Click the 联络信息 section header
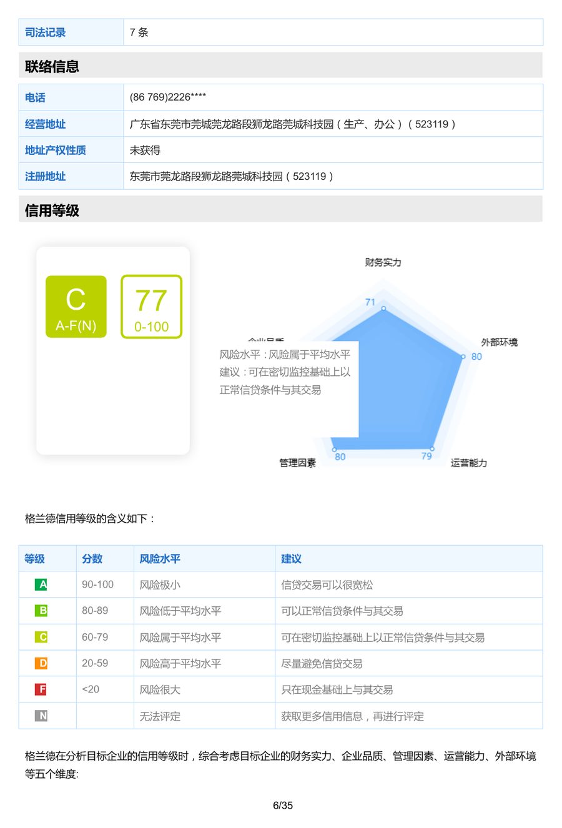Screen dimensions: 562x828 pos(280,66)
